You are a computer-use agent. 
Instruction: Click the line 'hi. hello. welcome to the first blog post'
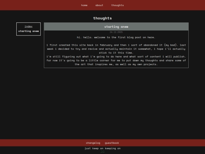pyautogui.click(x=116, y=37)
